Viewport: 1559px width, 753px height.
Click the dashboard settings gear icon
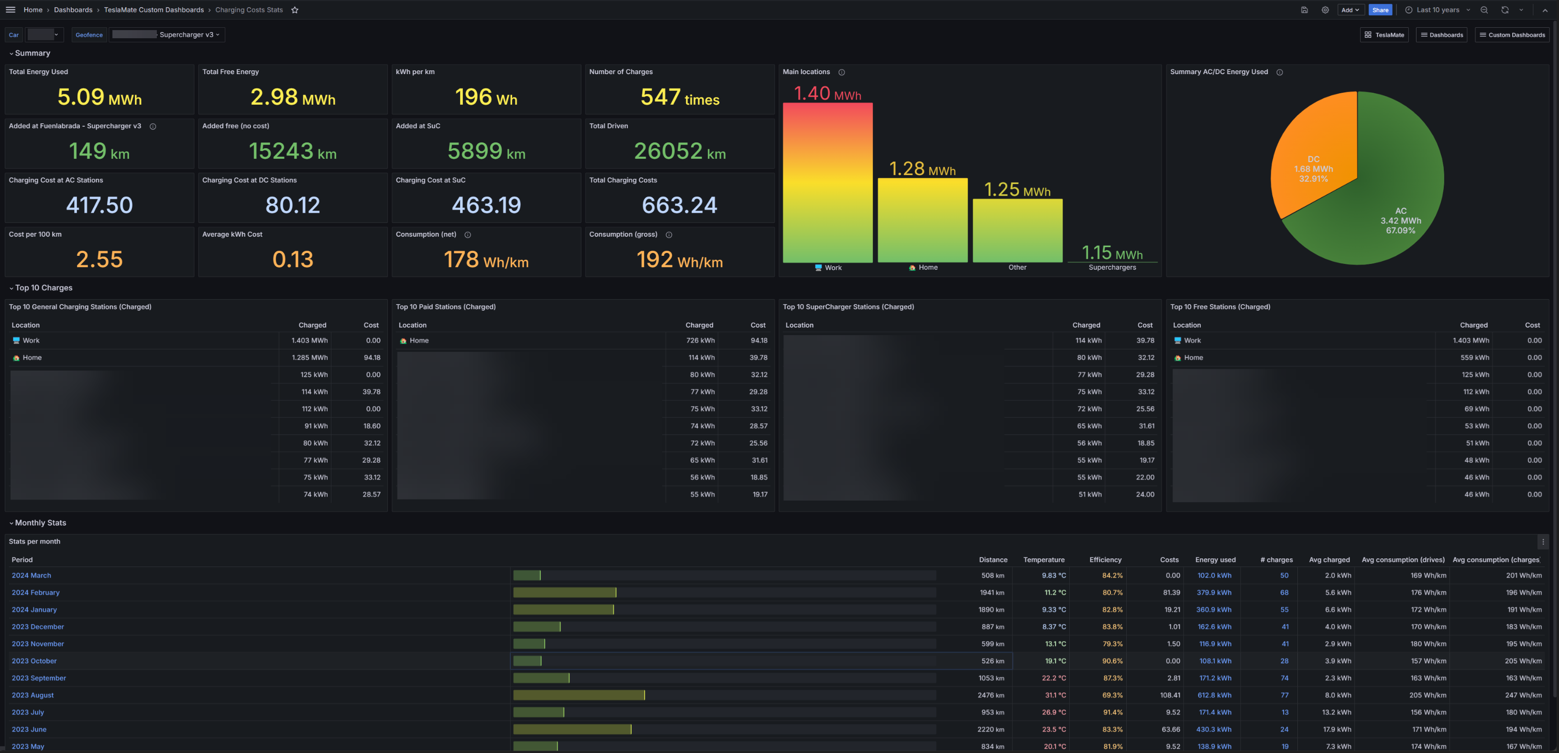[1325, 9]
